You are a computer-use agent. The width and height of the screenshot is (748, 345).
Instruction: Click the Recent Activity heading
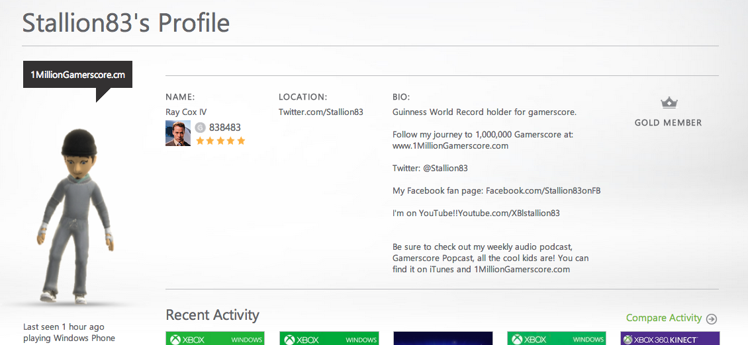[212, 315]
